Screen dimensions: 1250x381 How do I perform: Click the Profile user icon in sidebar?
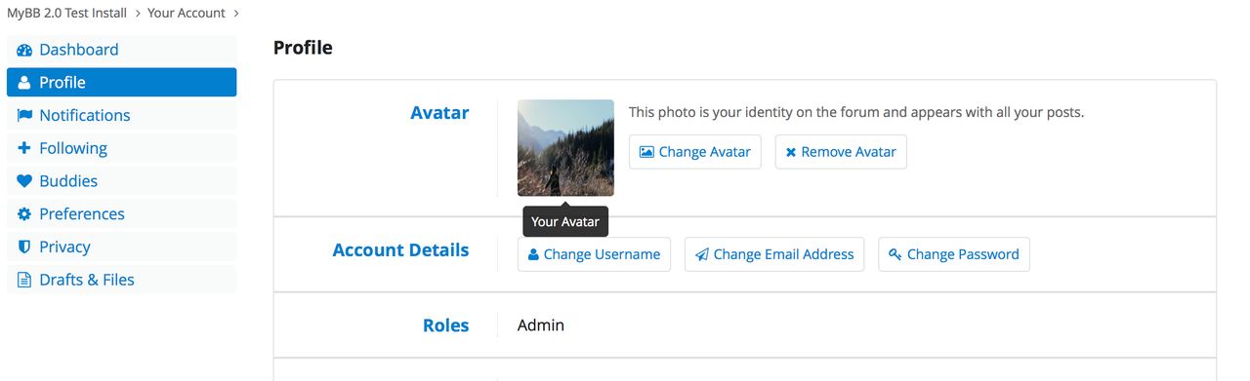[x=24, y=83]
